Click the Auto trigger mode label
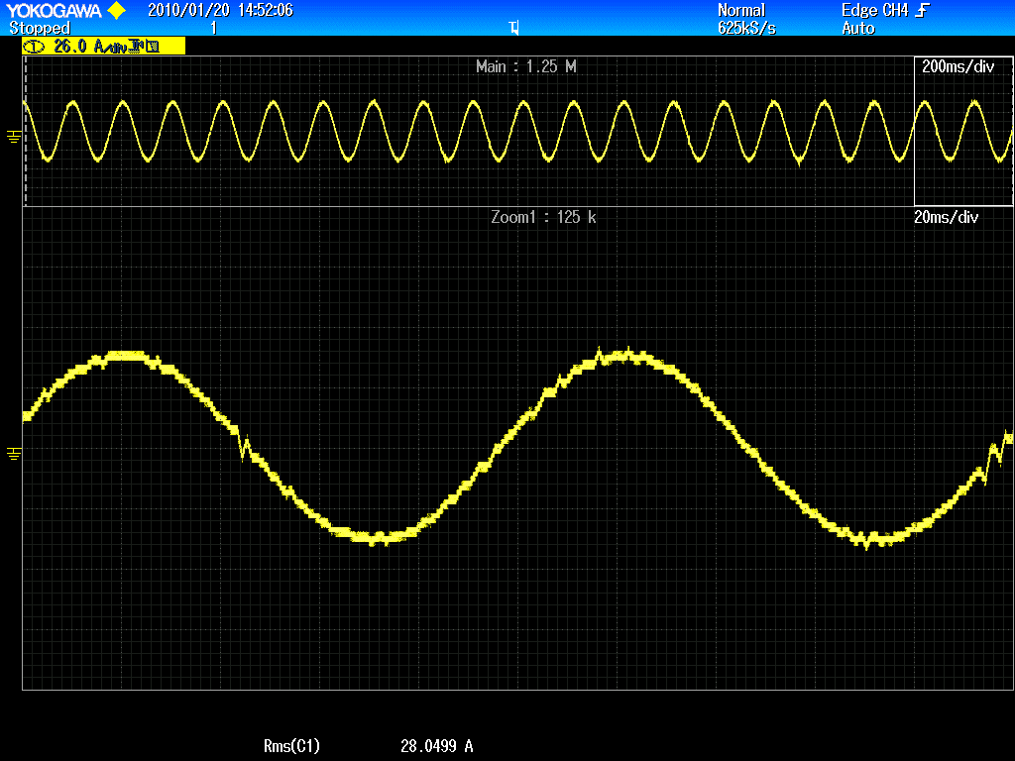 858,29
